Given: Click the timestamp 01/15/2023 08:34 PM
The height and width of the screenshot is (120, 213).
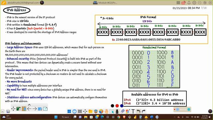Looking at the screenshot, I should 186,8.
